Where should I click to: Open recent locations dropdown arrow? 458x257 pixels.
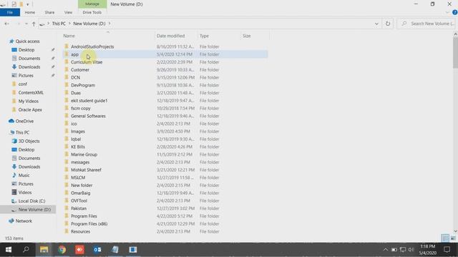tap(26, 24)
